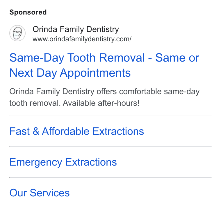Click the Orinda Family Dentistry tooth logo

(x=17, y=33)
